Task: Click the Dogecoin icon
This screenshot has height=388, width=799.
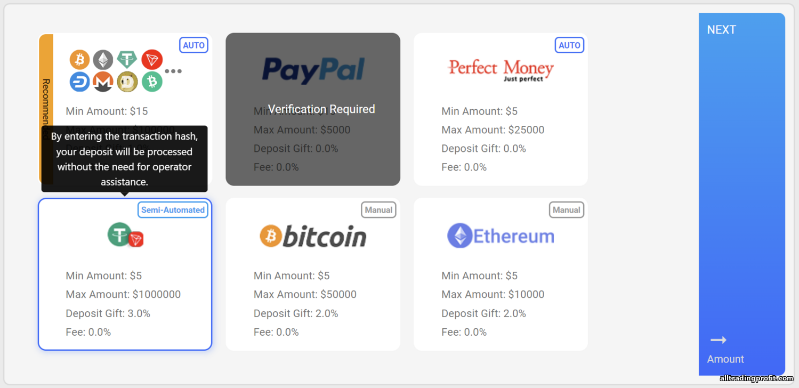Action: click(127, 82)
